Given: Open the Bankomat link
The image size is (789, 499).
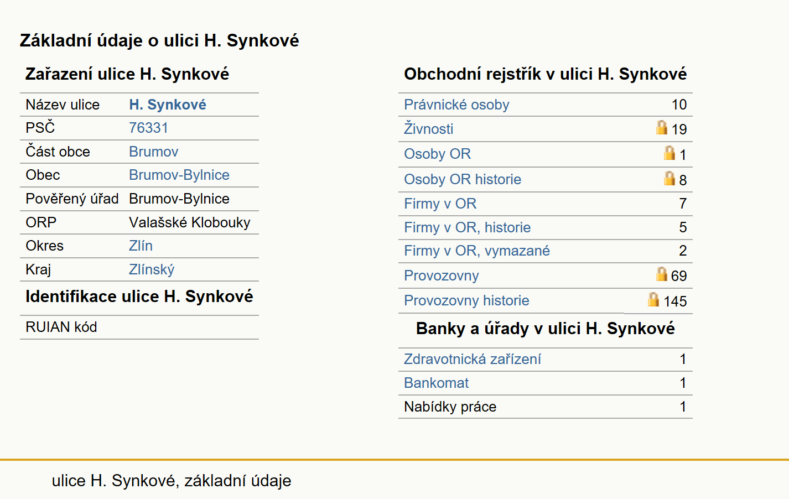Looking at the screenshot, I should 437,383.
